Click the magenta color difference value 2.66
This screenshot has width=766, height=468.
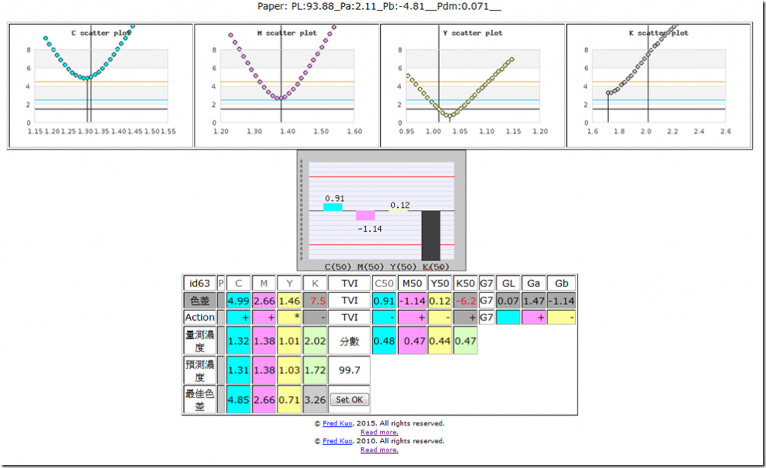(264, 301)
